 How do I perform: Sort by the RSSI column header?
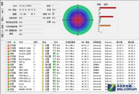coord(56,42)
